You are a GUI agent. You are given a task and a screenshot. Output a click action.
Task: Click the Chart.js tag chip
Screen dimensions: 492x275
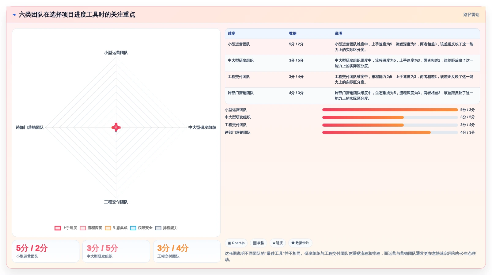click(236, 243)
